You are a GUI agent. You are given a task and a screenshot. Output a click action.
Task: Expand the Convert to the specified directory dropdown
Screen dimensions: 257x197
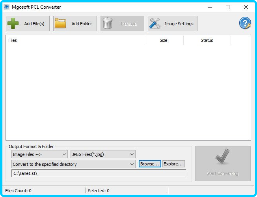click(73, 164)
